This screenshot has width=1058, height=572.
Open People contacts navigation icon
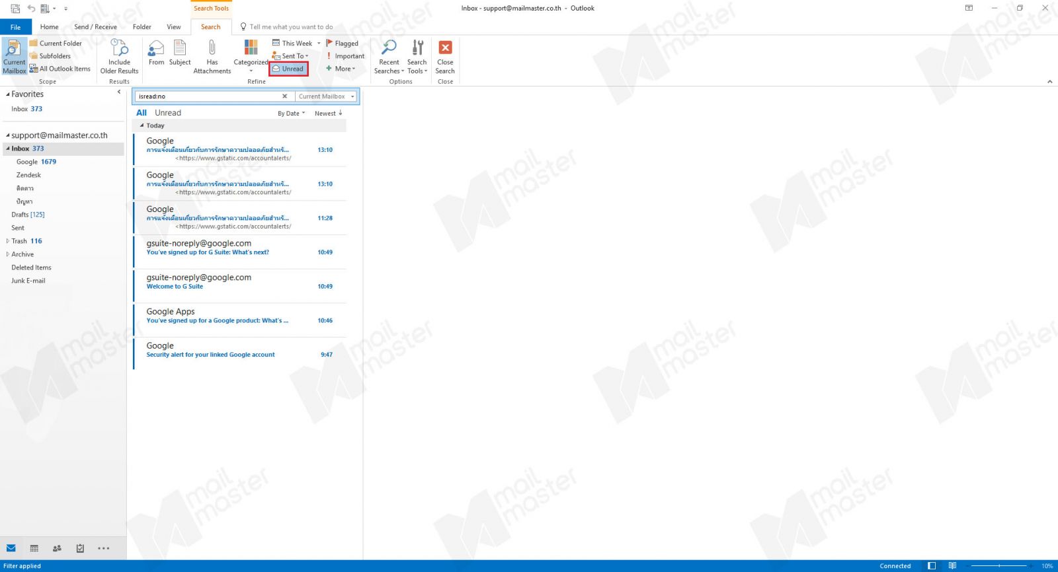coord(57,548)
